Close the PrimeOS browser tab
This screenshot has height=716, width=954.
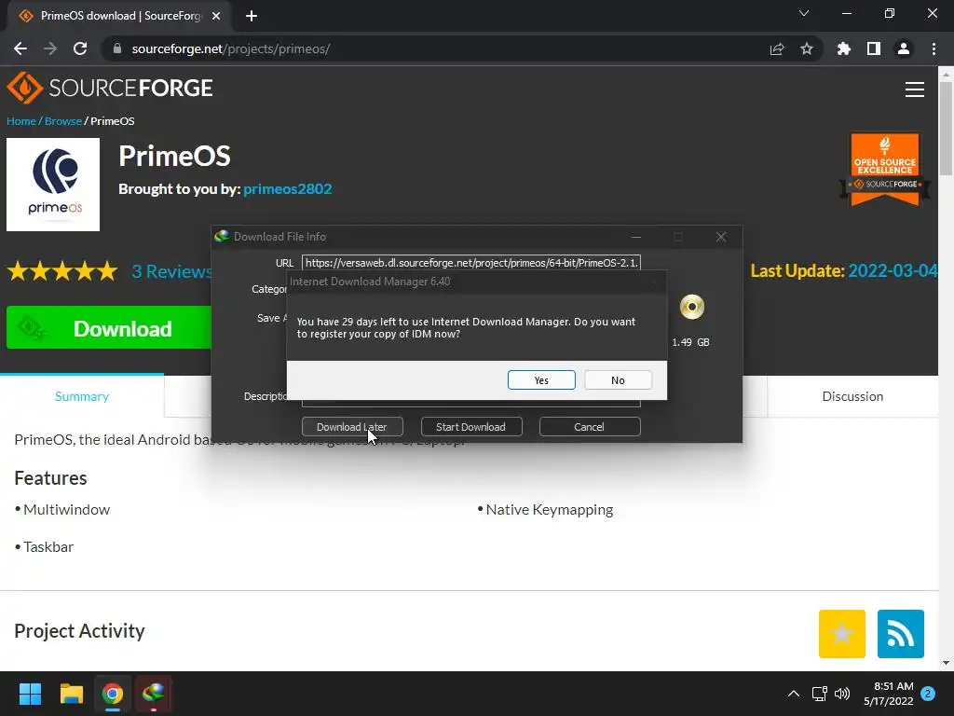pos(216,16)
